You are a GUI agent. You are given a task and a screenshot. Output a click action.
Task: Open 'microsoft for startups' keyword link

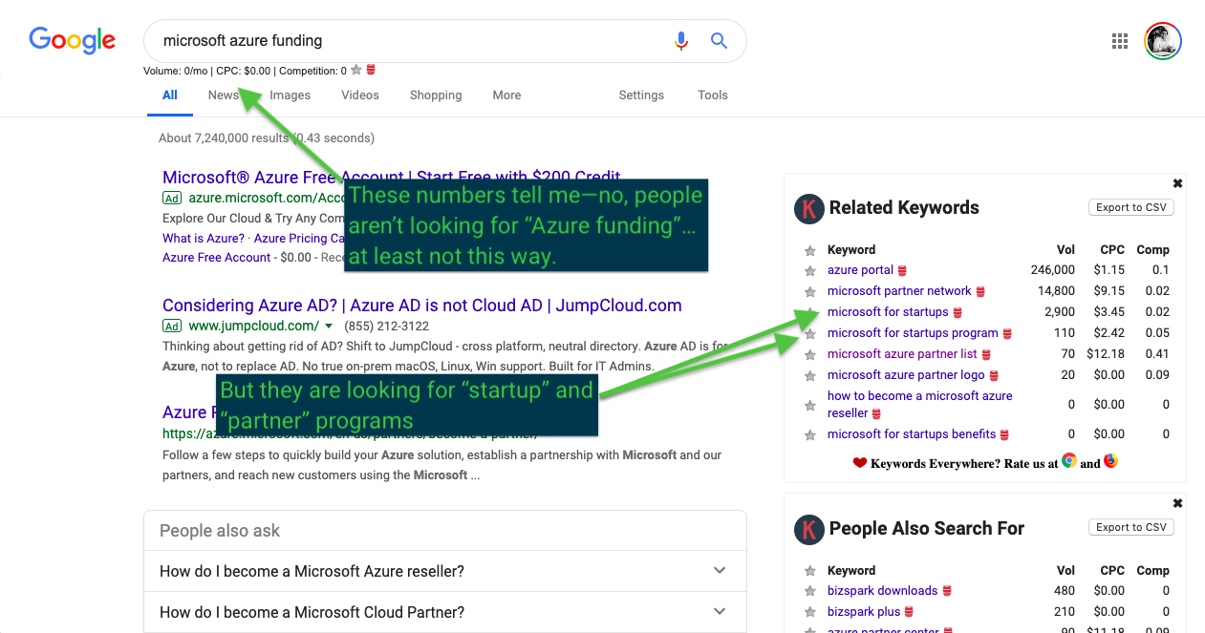pos(888,312)
